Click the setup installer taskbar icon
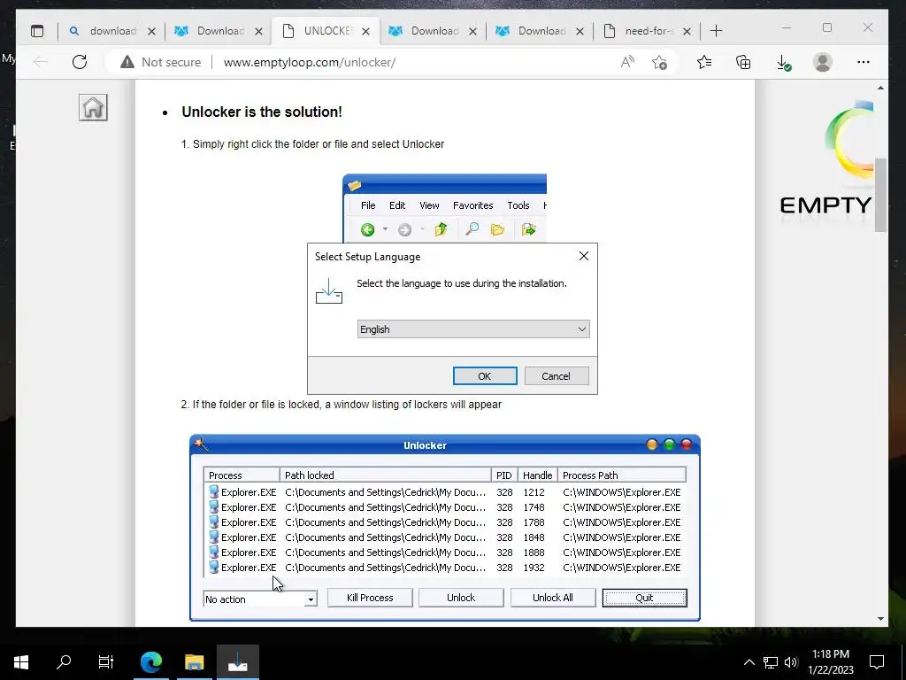Screen dimensions: 906x680 coord(237,661)
